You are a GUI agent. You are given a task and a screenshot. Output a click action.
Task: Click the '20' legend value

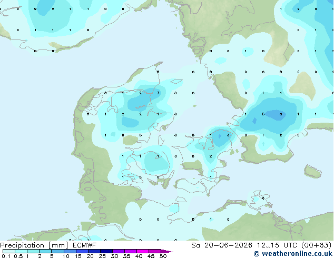coord(90,256)
